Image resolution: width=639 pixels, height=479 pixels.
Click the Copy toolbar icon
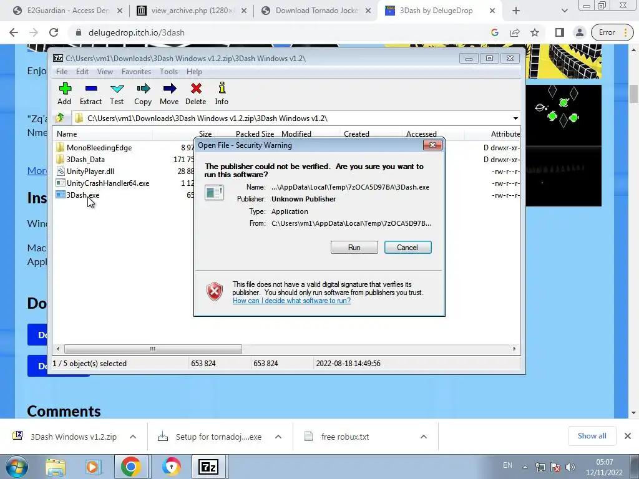pyautogui.click(x=143, y=94)
